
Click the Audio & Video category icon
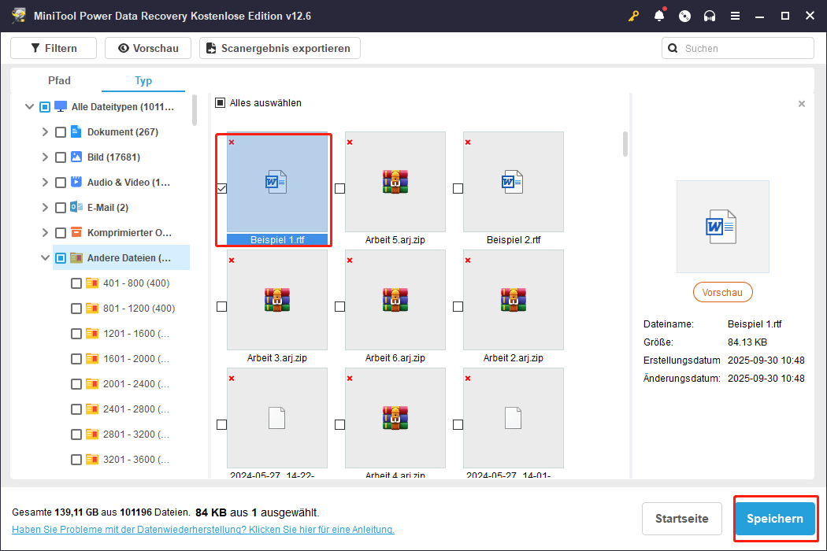(x=76, y=182)
